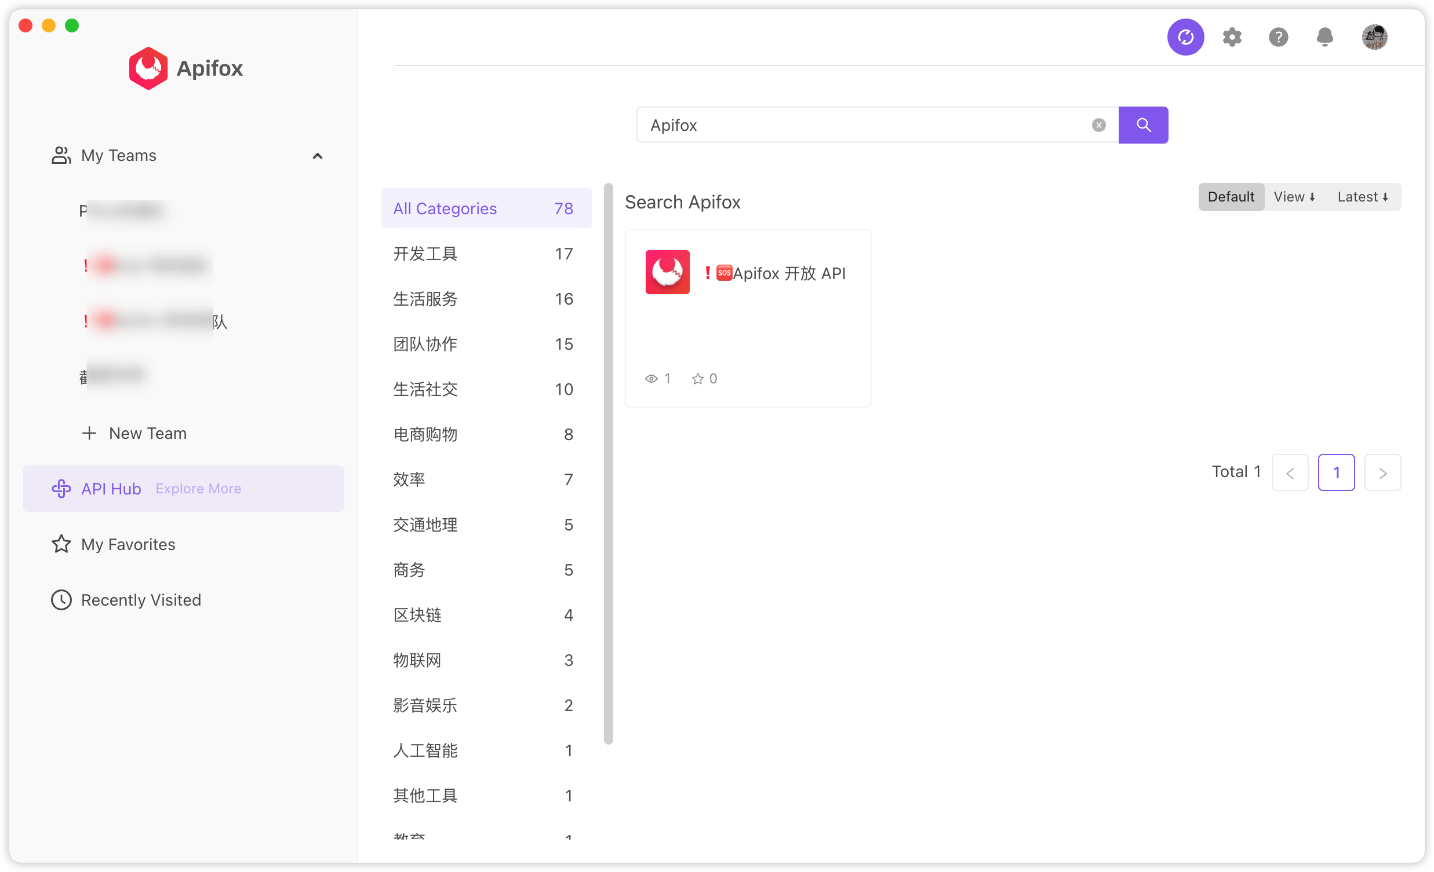Filter by 团队协作 category

(486, 344)
